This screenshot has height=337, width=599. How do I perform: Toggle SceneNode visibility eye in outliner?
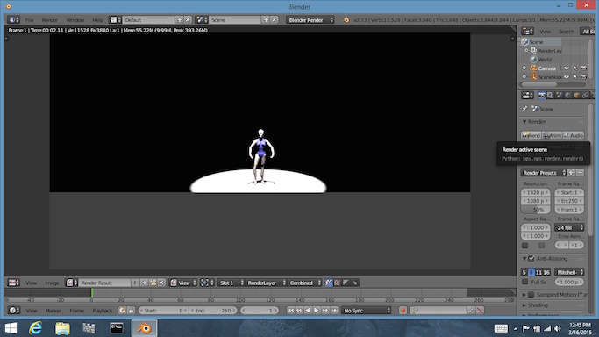coord(567,77)
